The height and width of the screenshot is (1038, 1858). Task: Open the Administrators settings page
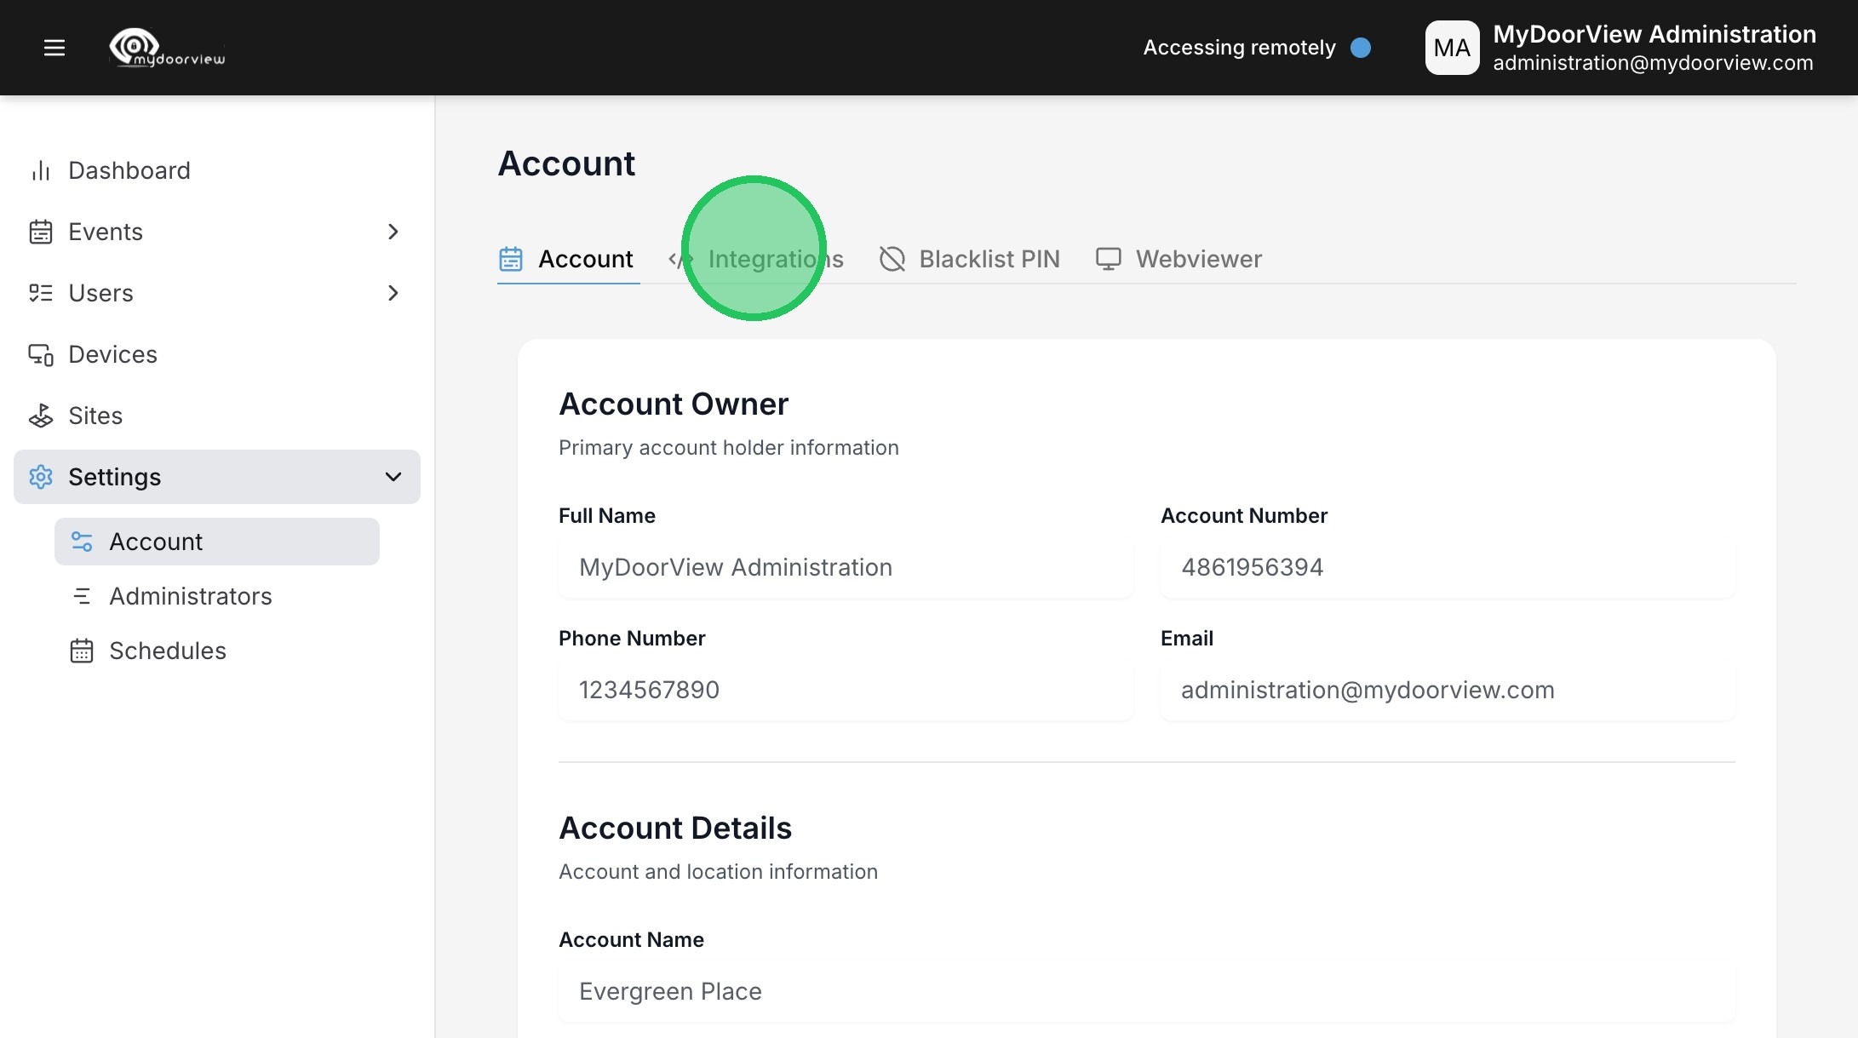click(190, 596)
